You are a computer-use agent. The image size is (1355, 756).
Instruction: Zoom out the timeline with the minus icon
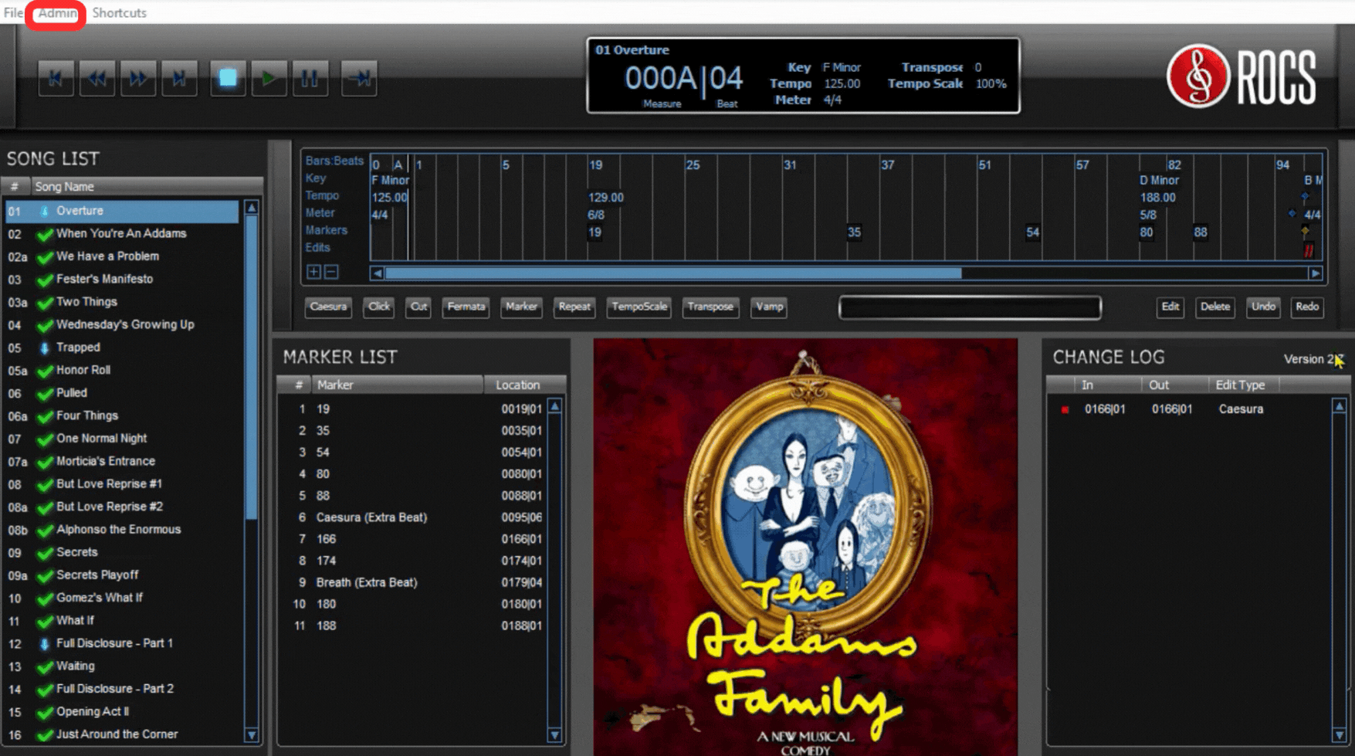pyautogui.click(x=331, y=272)
